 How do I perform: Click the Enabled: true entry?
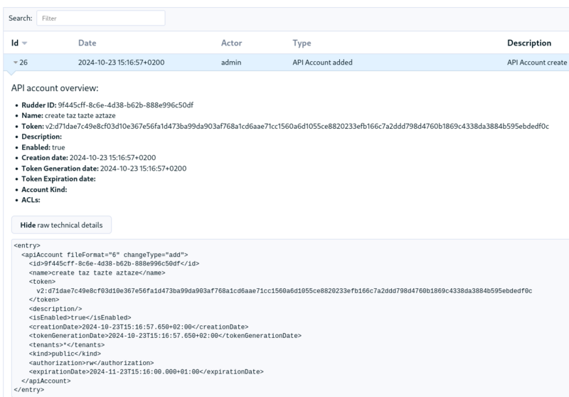43,147
